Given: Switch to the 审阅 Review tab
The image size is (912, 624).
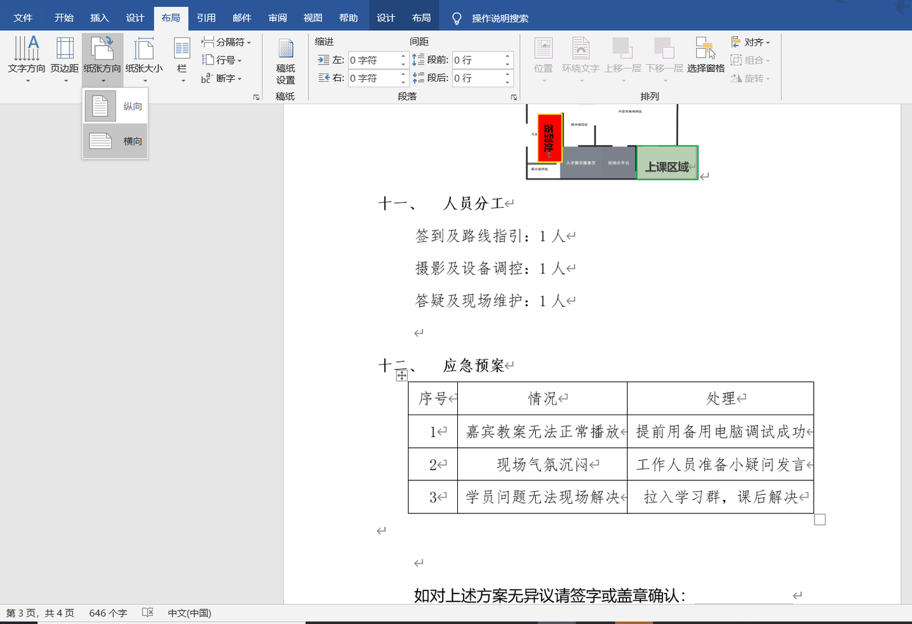Looking at the screenshot, I should coord(277,18).
